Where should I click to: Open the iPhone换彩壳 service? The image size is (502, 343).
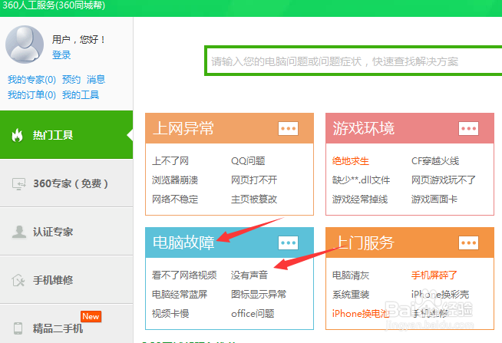pos(440,294)
